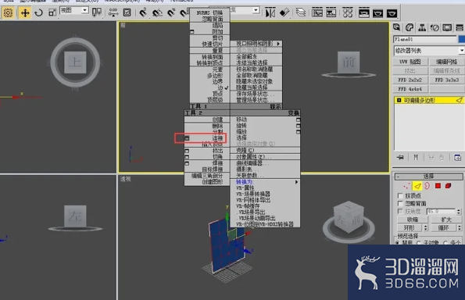
Task: Choose 隐藏当前选择 from the display menu
Action: pyautogui.click(x=252, y=87)
